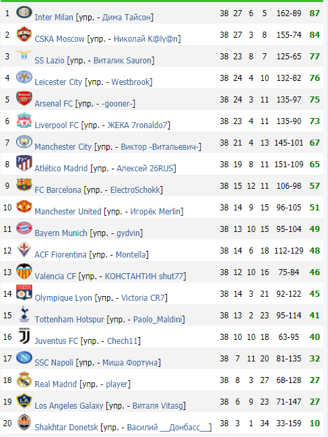Click the FC Barcelona club crest
Screen dimensions: 328x437
[24, 185]
